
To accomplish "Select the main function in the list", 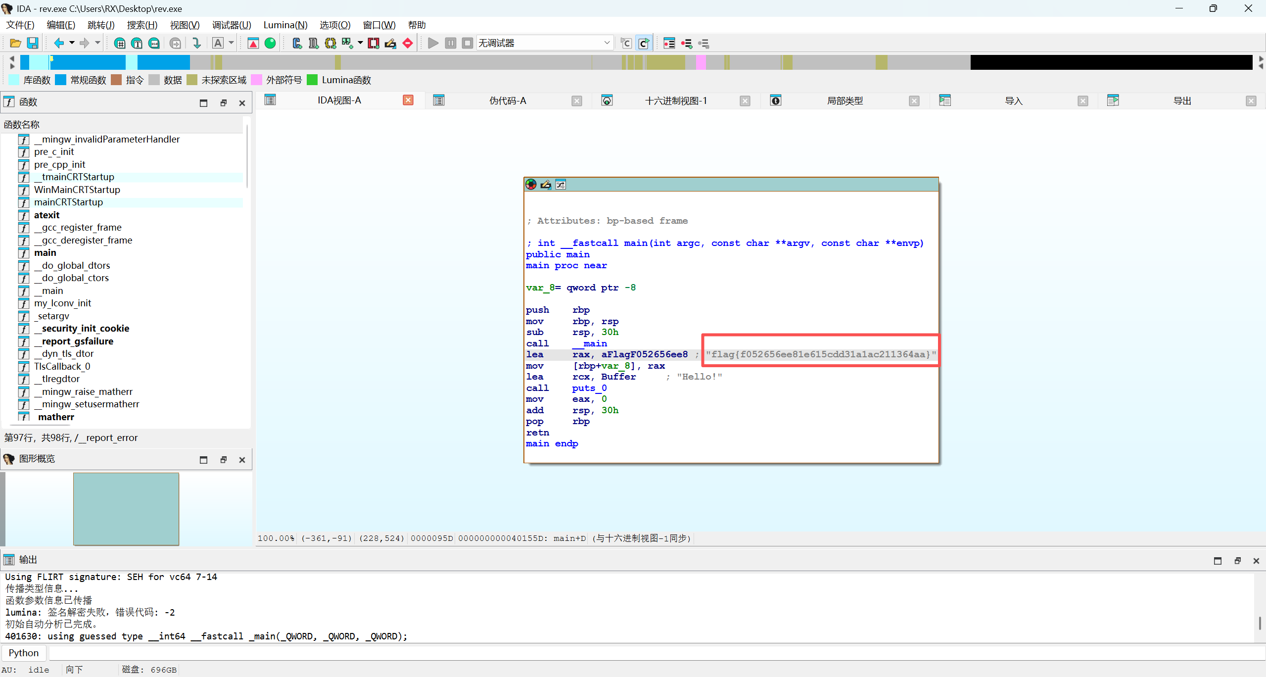I will [45, 253].
